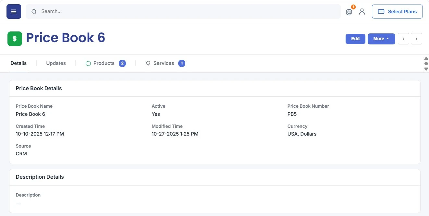This screenshot has width=429, height=216.
Task: Click the Modified Time '10-27-2025 1:25 PM'
Action: tap(175, 134)
